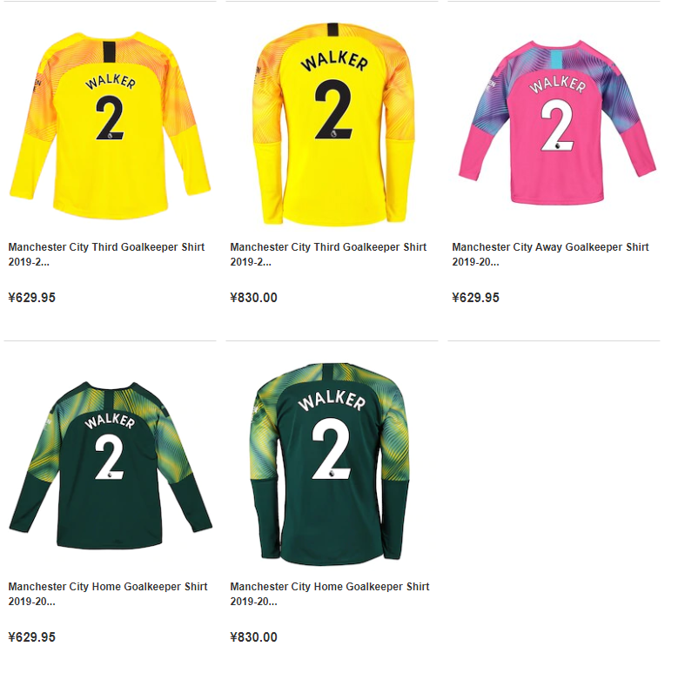Image resolution: width=698 pixels, height=680 pixels.
Task: Open the yellow Third shirt image priced ¥629.95
Action: [110, 125]
